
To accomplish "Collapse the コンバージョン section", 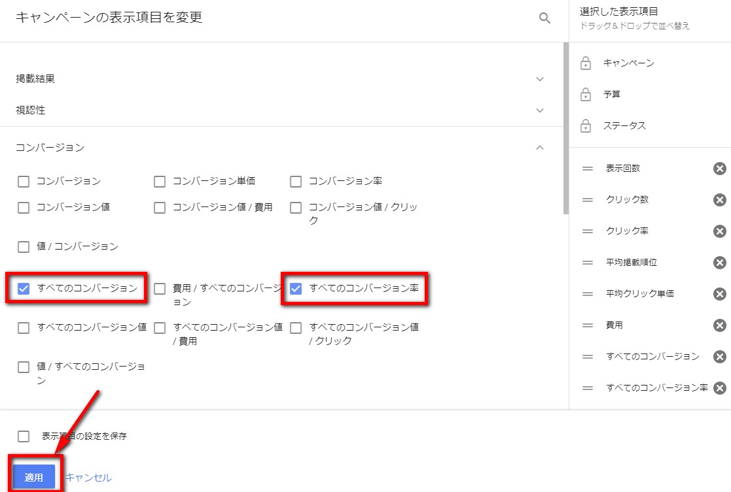I will [540, 148].
